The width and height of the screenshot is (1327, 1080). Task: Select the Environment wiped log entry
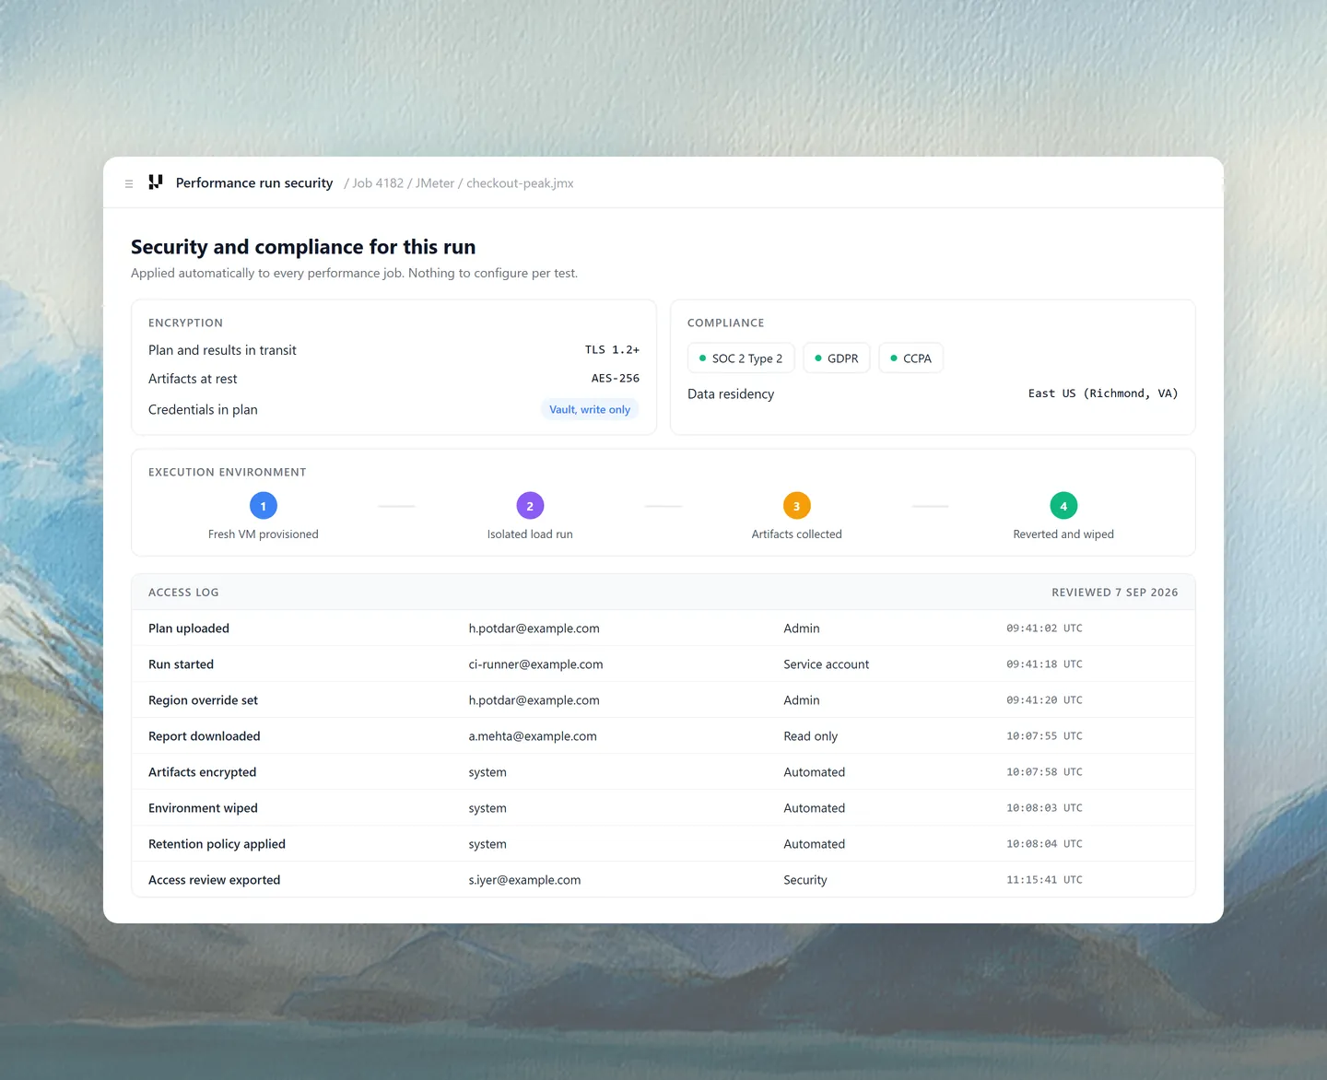point(663,808)
